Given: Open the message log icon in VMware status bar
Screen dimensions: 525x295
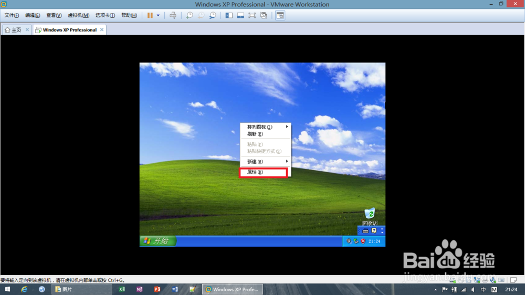Looking at the screenshot, I should 513,280.
